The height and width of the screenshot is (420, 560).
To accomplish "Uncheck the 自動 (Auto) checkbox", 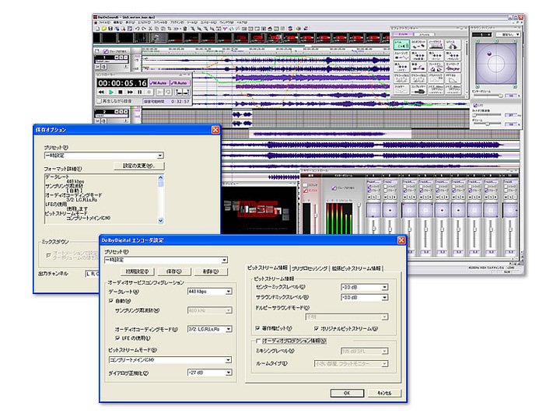I will [x=111, y=299].
